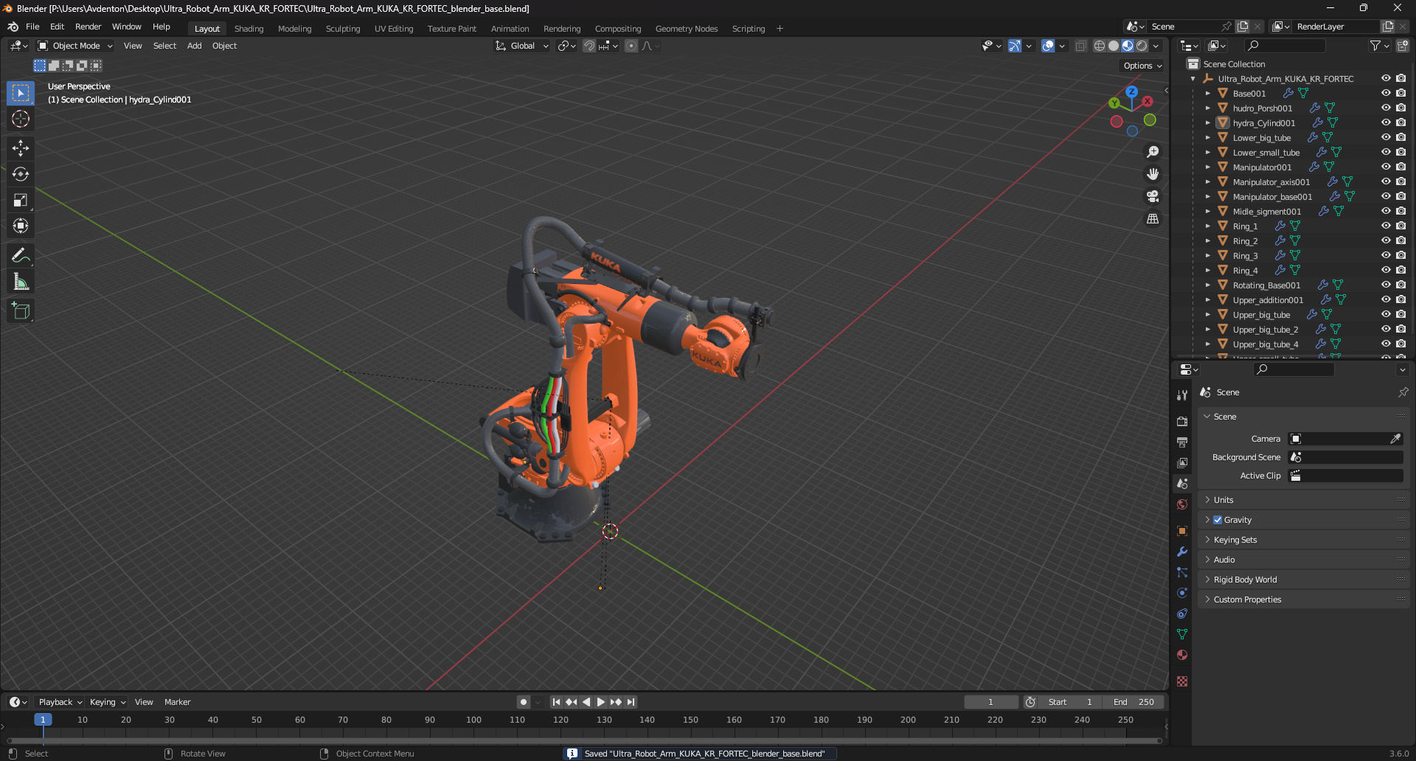Viewport: 1416px width, 761px height.
Task: Open Object properties tab icon
Action: click(1182, 531)
